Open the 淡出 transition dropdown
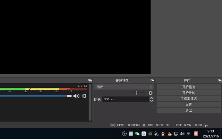 tap(124, 87)
